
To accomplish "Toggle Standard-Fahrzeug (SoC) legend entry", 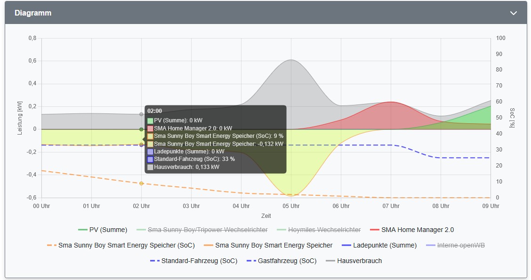I will 199,261.
